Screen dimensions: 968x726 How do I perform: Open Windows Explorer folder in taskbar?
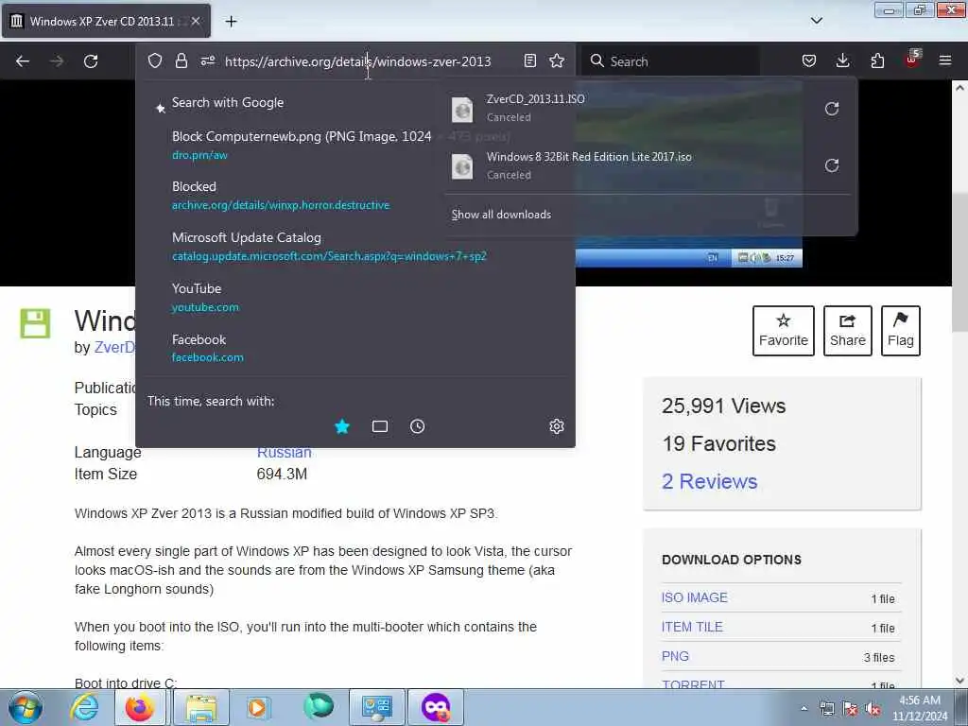click(x=201, y=707)
